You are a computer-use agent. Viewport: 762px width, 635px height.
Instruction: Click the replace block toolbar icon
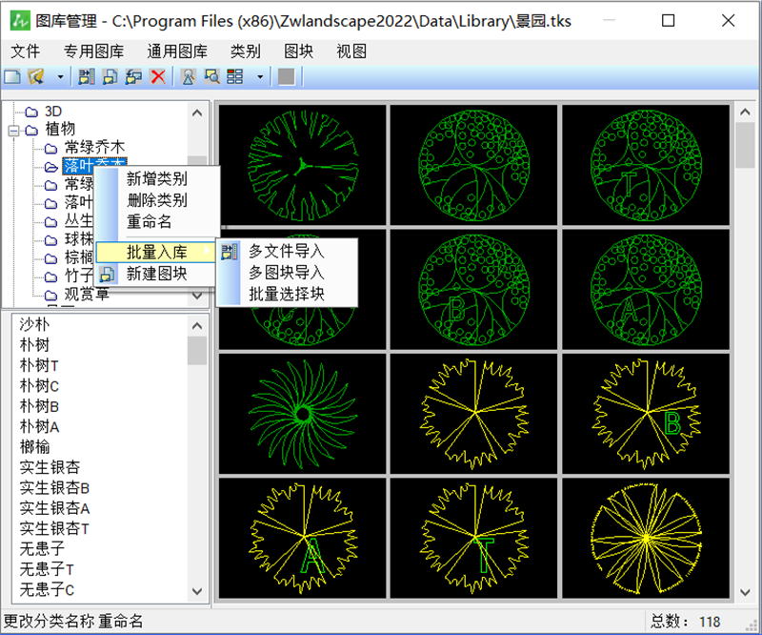[133, 76]
